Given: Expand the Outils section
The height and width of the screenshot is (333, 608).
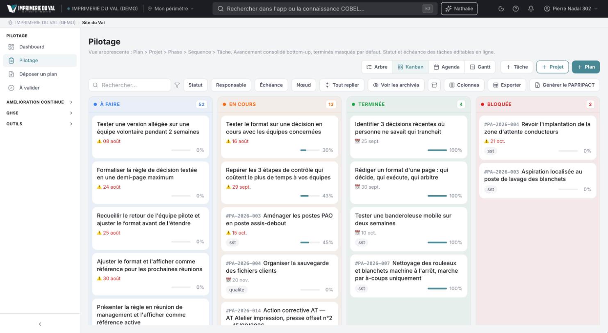Looking at the screenshot, I should pos(40,123).
